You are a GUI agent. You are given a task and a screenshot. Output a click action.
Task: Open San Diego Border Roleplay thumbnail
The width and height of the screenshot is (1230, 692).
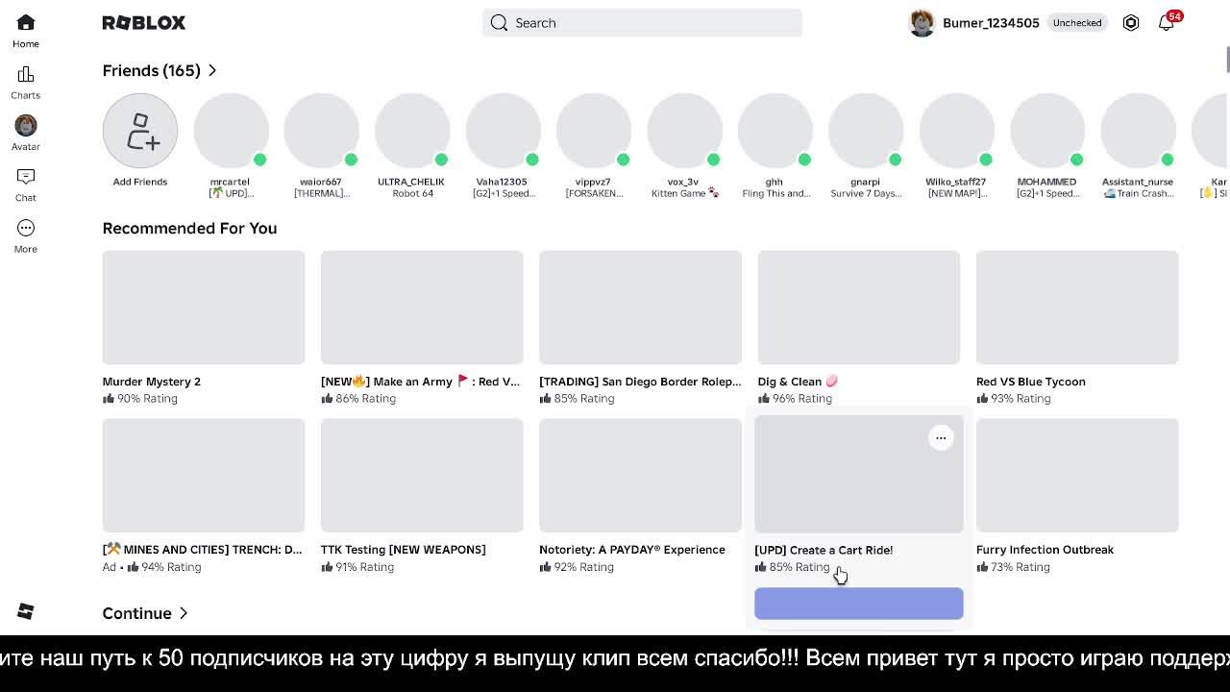640,308
